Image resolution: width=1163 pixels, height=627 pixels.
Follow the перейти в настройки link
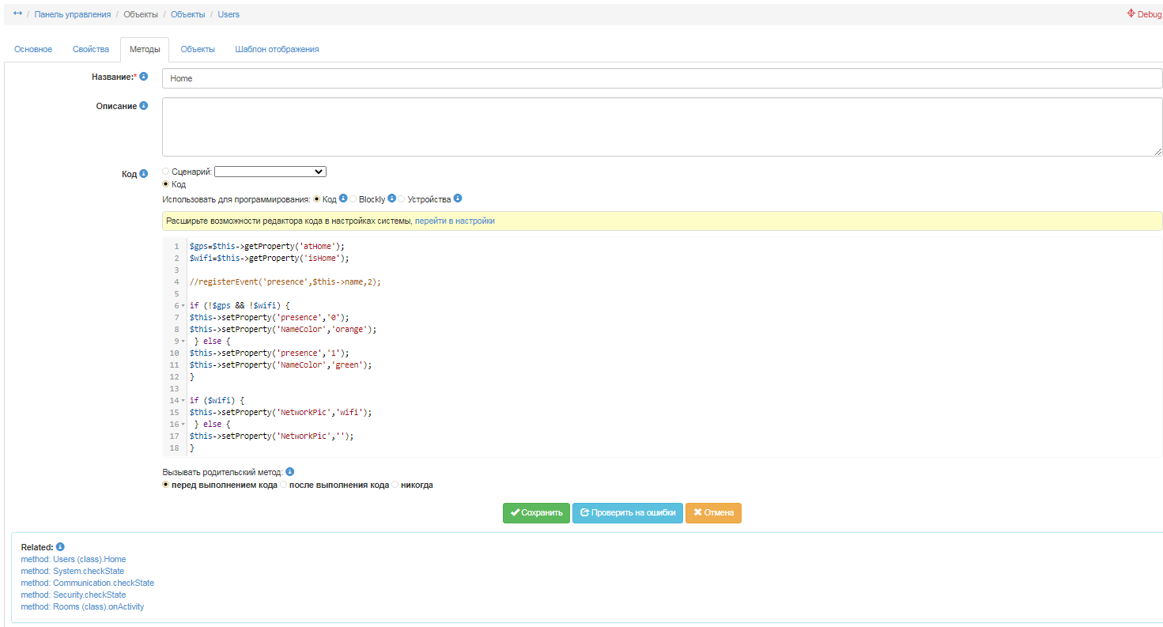pos(455,221)
